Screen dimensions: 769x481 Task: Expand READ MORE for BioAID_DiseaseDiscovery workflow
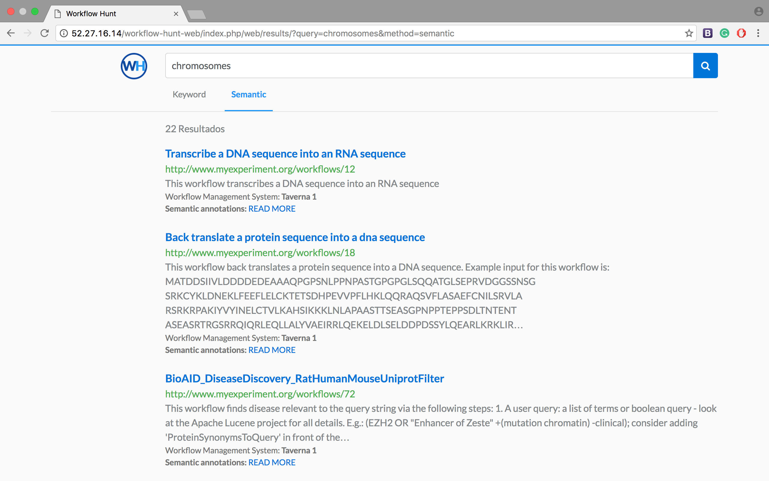tap(272, 462)
